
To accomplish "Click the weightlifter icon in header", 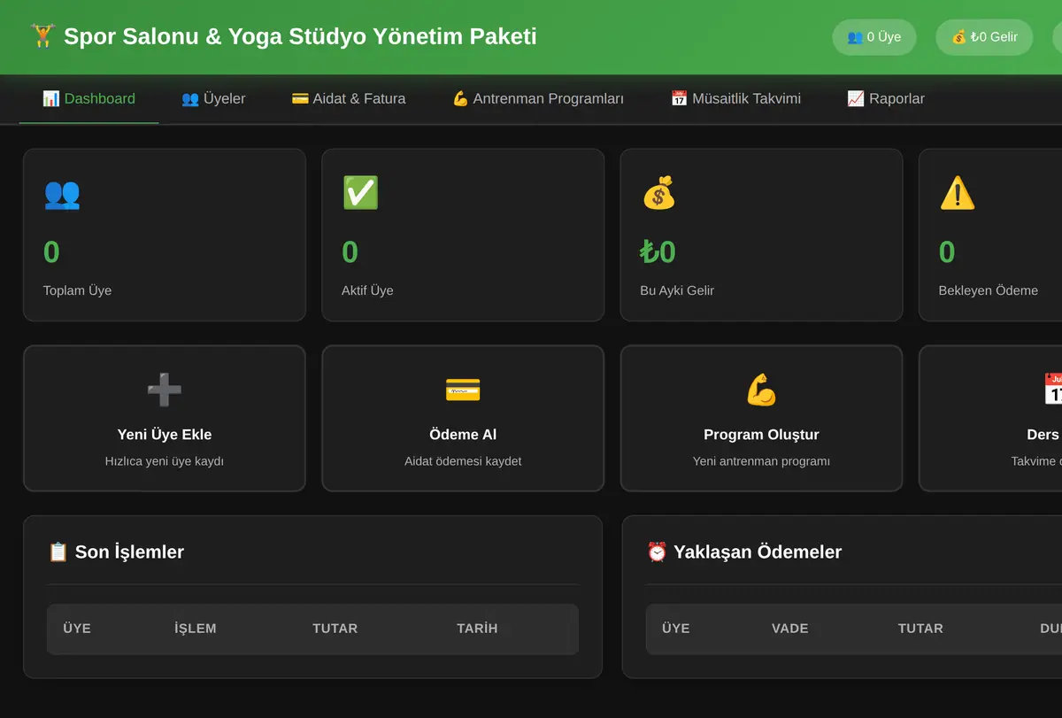I will tap(42, 36).
